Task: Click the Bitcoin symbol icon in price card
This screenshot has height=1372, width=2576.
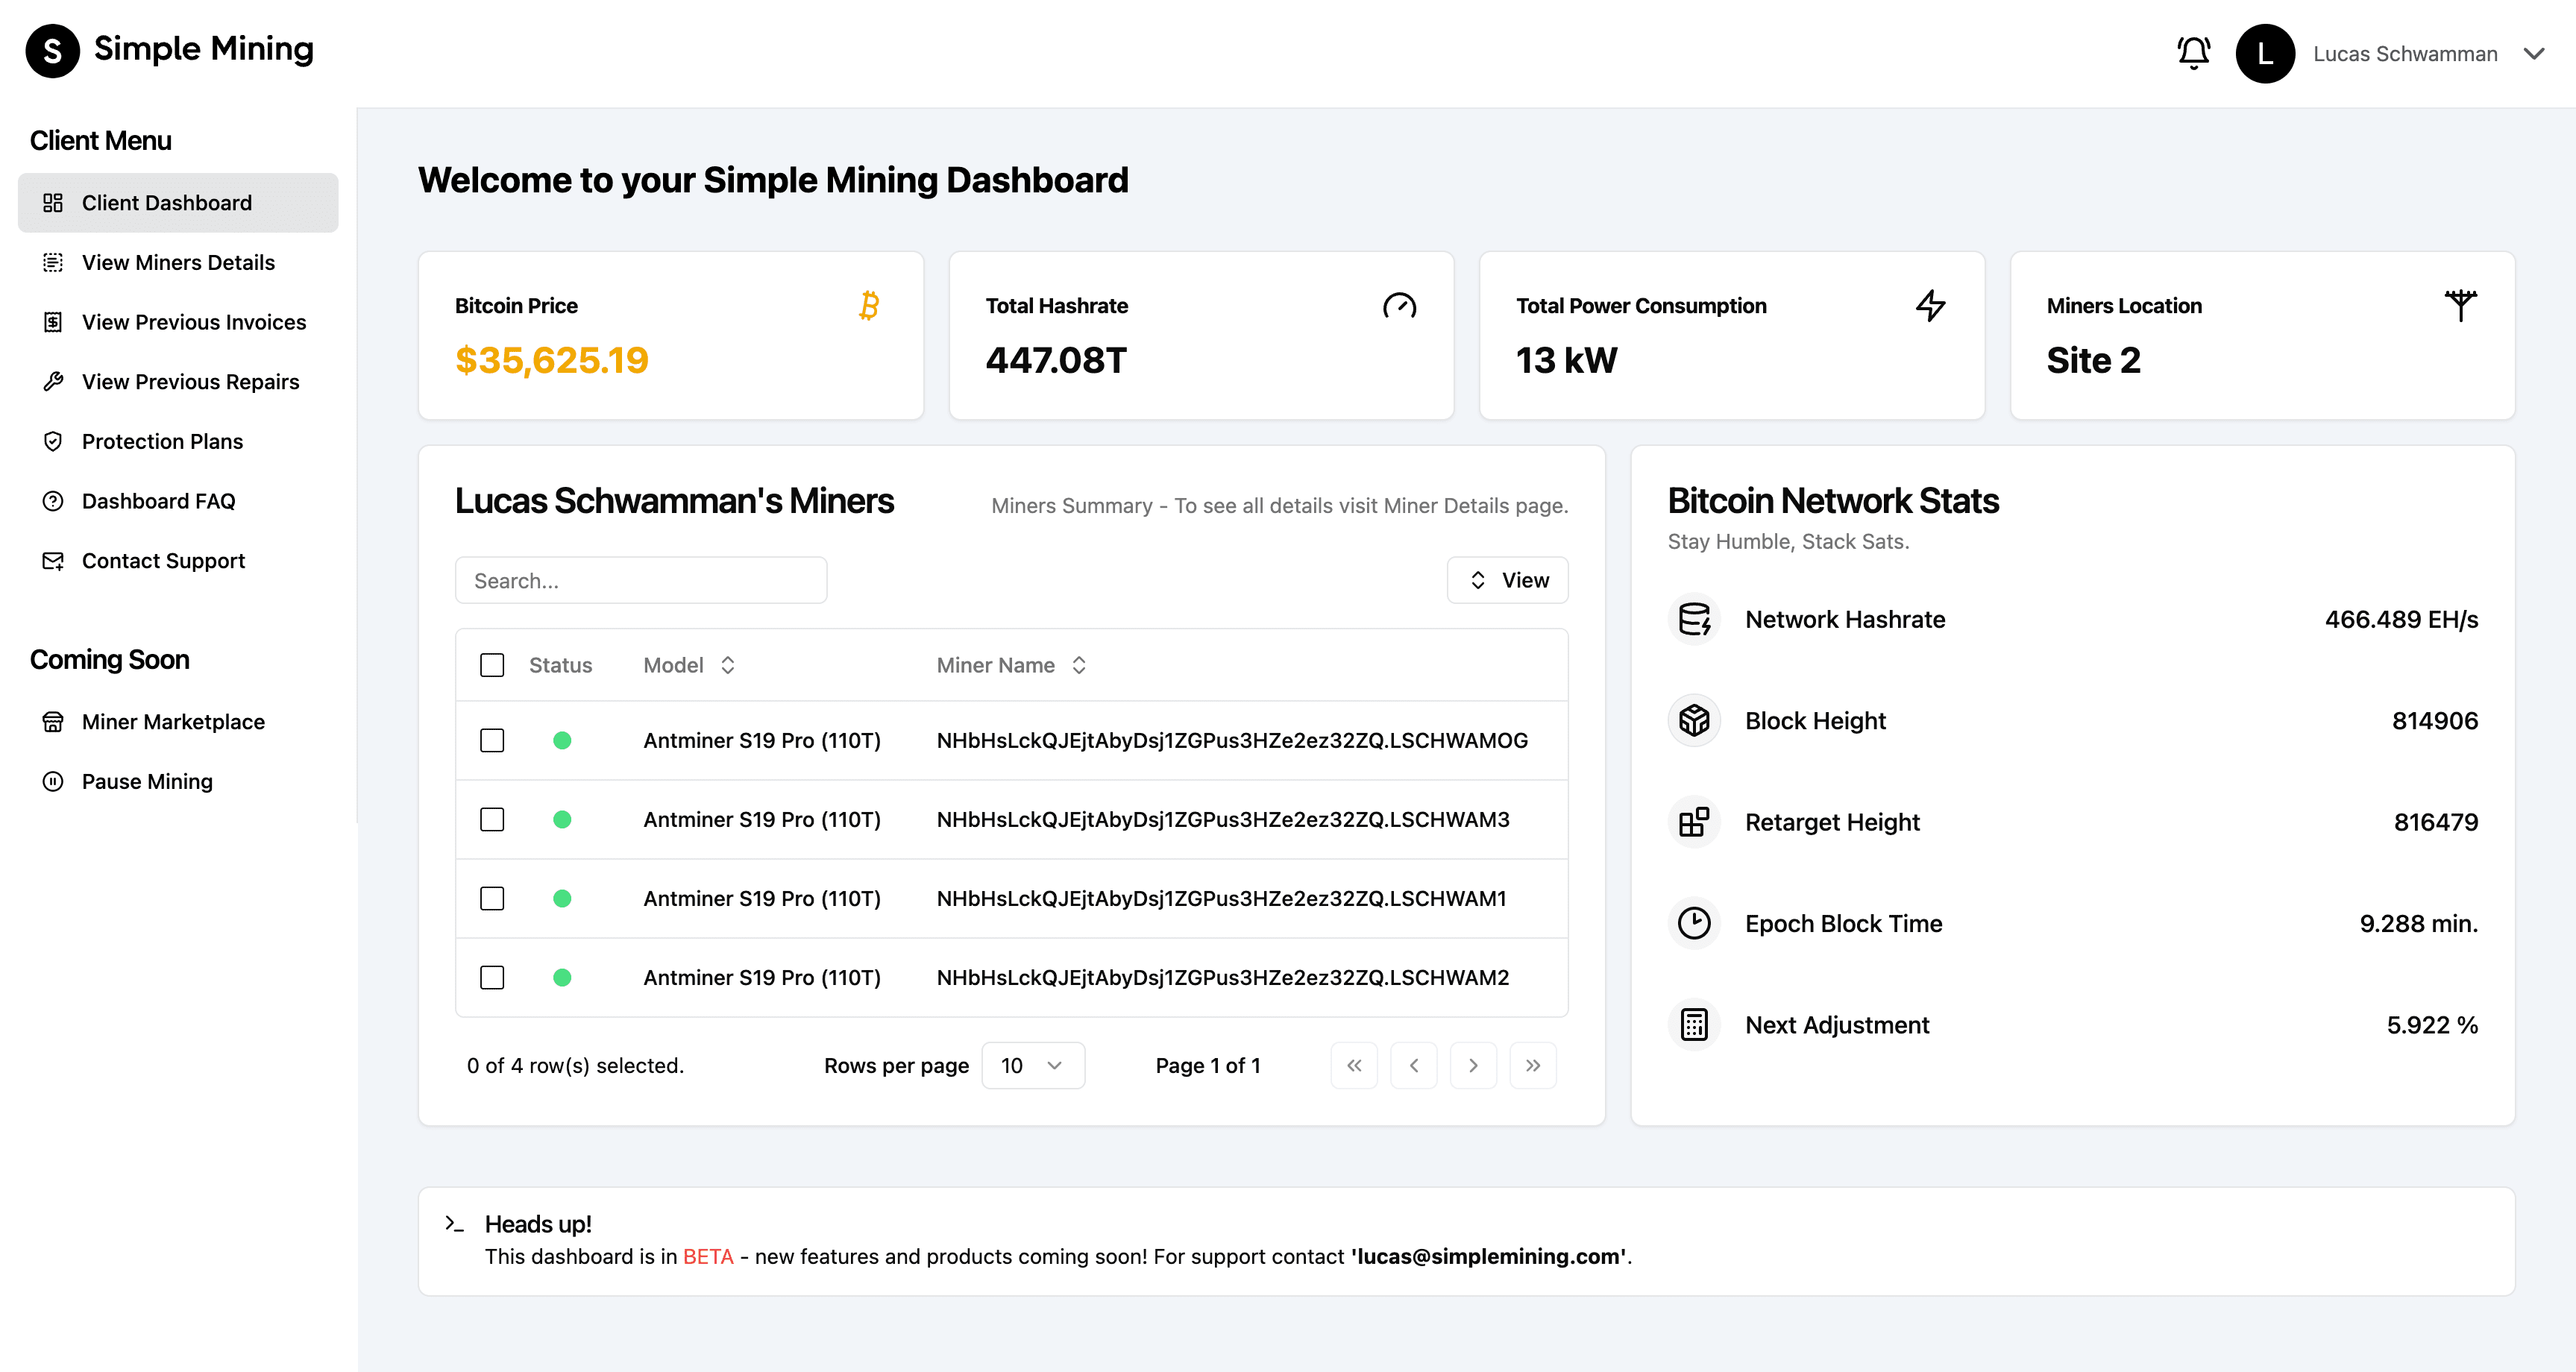Action: (x=869, y=305)
